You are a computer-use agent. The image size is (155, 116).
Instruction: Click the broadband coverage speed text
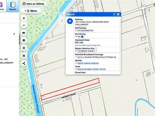pyautogui.click(x=97, y=57)
